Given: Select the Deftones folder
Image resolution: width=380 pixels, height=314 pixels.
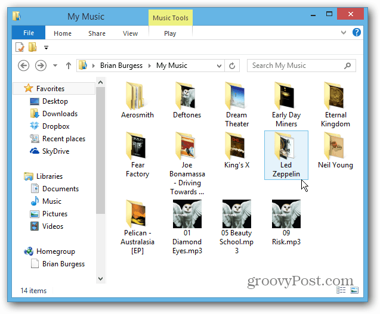Looking at the screenshot, I should [187, 100].
